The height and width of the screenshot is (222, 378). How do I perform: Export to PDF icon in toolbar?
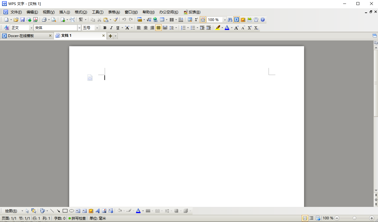click(35, 20)
